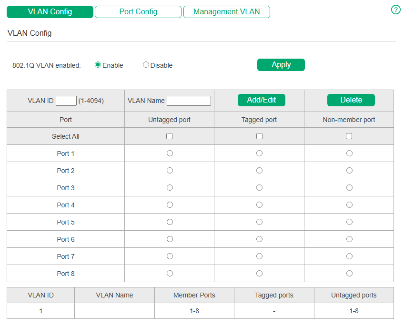Select Enable for 802.1Q VLAN

click(98, 65)
